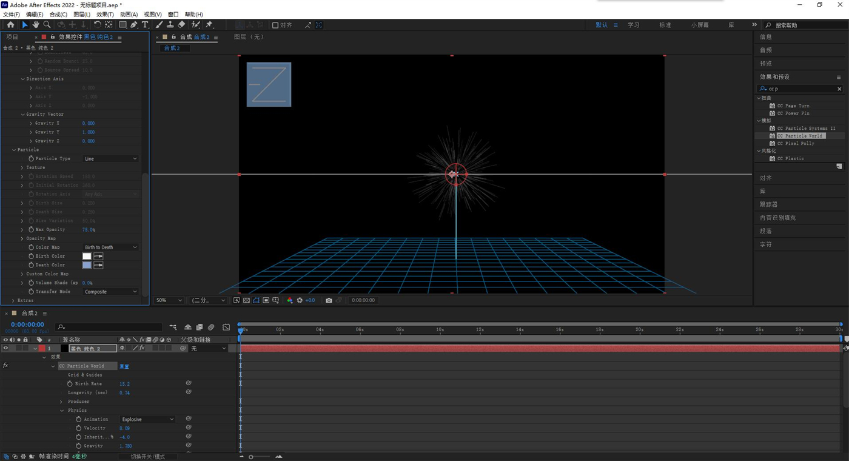
Task: Select the Clone Stamp tool
Action: pos(170,25)
